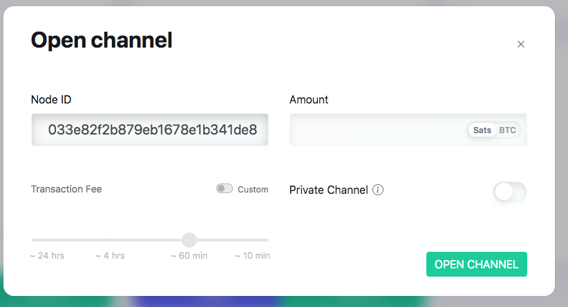Focus the Node ID input field
This screenshot has height=307, width=568.
tap(149, 130)
